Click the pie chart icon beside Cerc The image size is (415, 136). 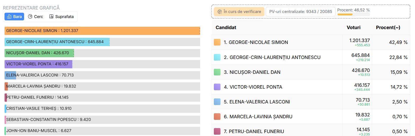click(30, 17)
